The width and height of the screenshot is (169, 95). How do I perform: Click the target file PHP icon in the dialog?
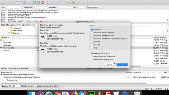tap(43, 51)
